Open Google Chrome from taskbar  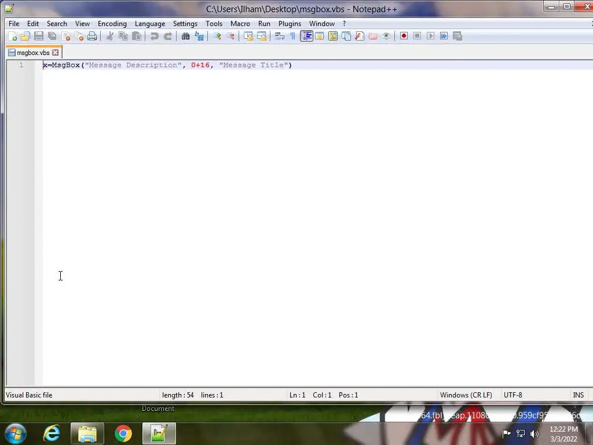coord(123,433)
